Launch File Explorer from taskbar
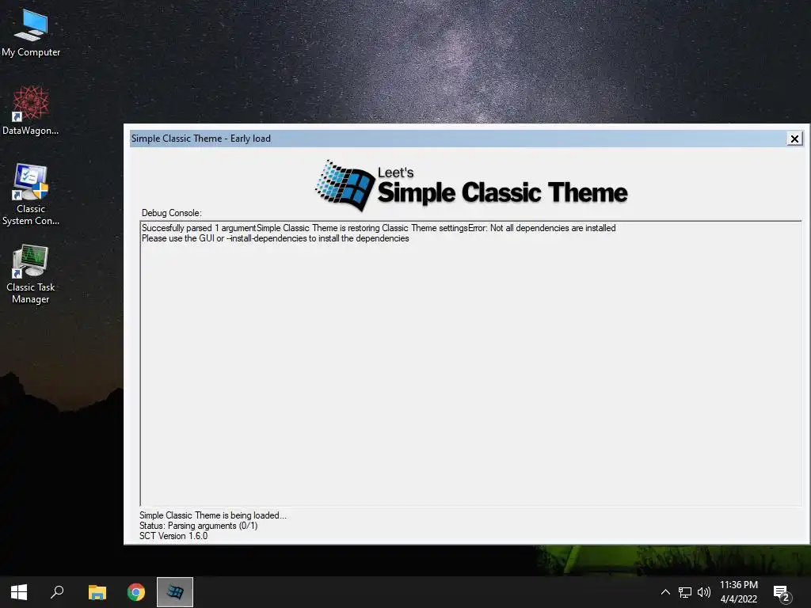811x608 pixels. 97,592
